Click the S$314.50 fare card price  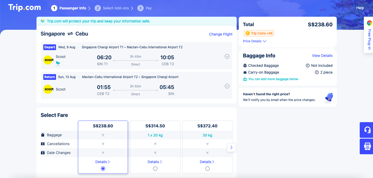(x=155, y=126)
